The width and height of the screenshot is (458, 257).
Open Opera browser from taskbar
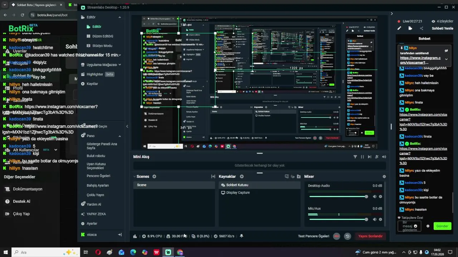98,252
